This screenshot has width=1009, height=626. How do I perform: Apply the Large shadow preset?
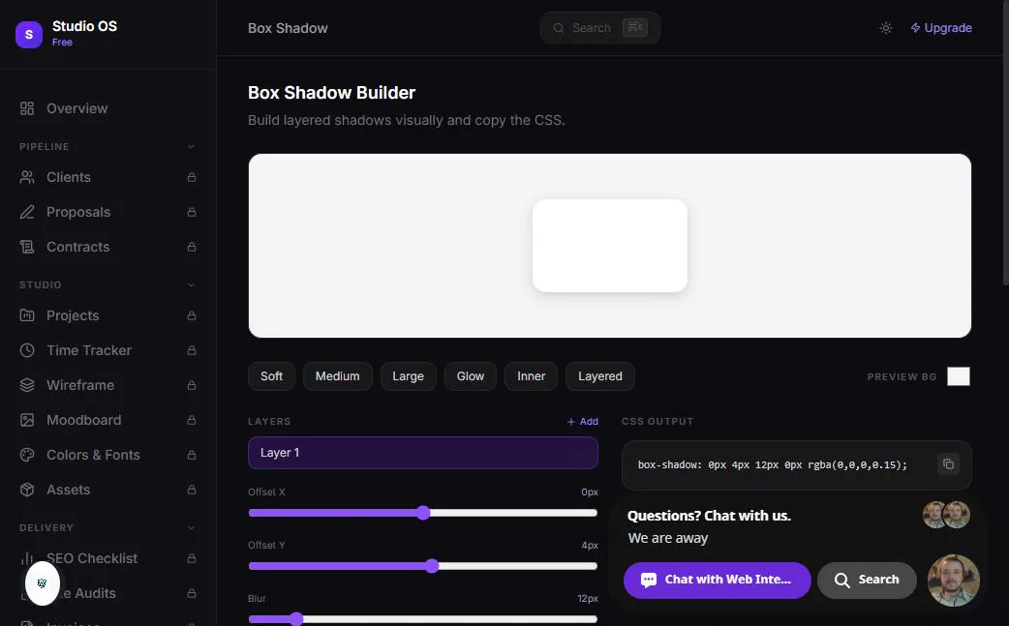[408, 376]
